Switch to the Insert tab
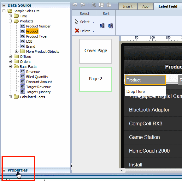This screenshot has width=182, height=181. 128,6
